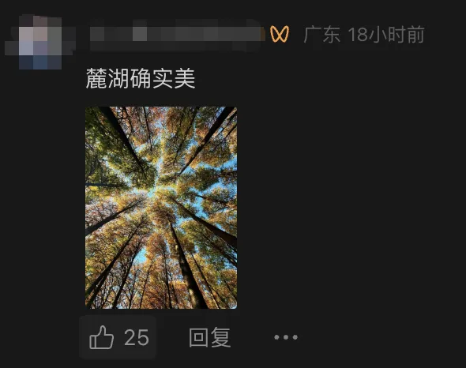Reply to the 麓湖 comment
Viewport: 466px width, 368px height.
209,337
